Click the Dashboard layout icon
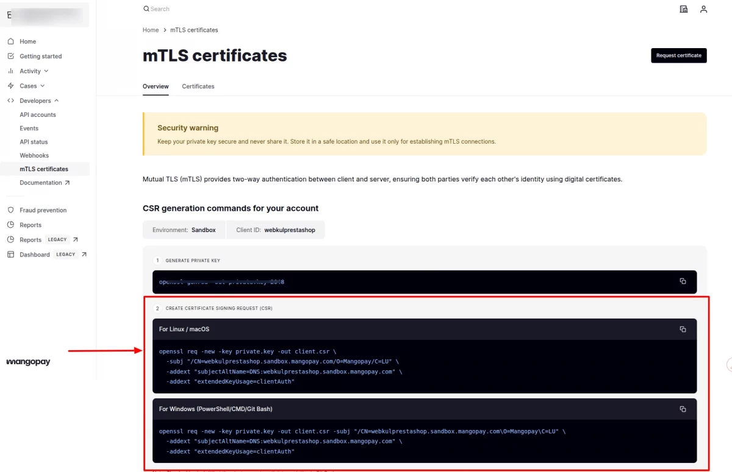 pos(10,255)
